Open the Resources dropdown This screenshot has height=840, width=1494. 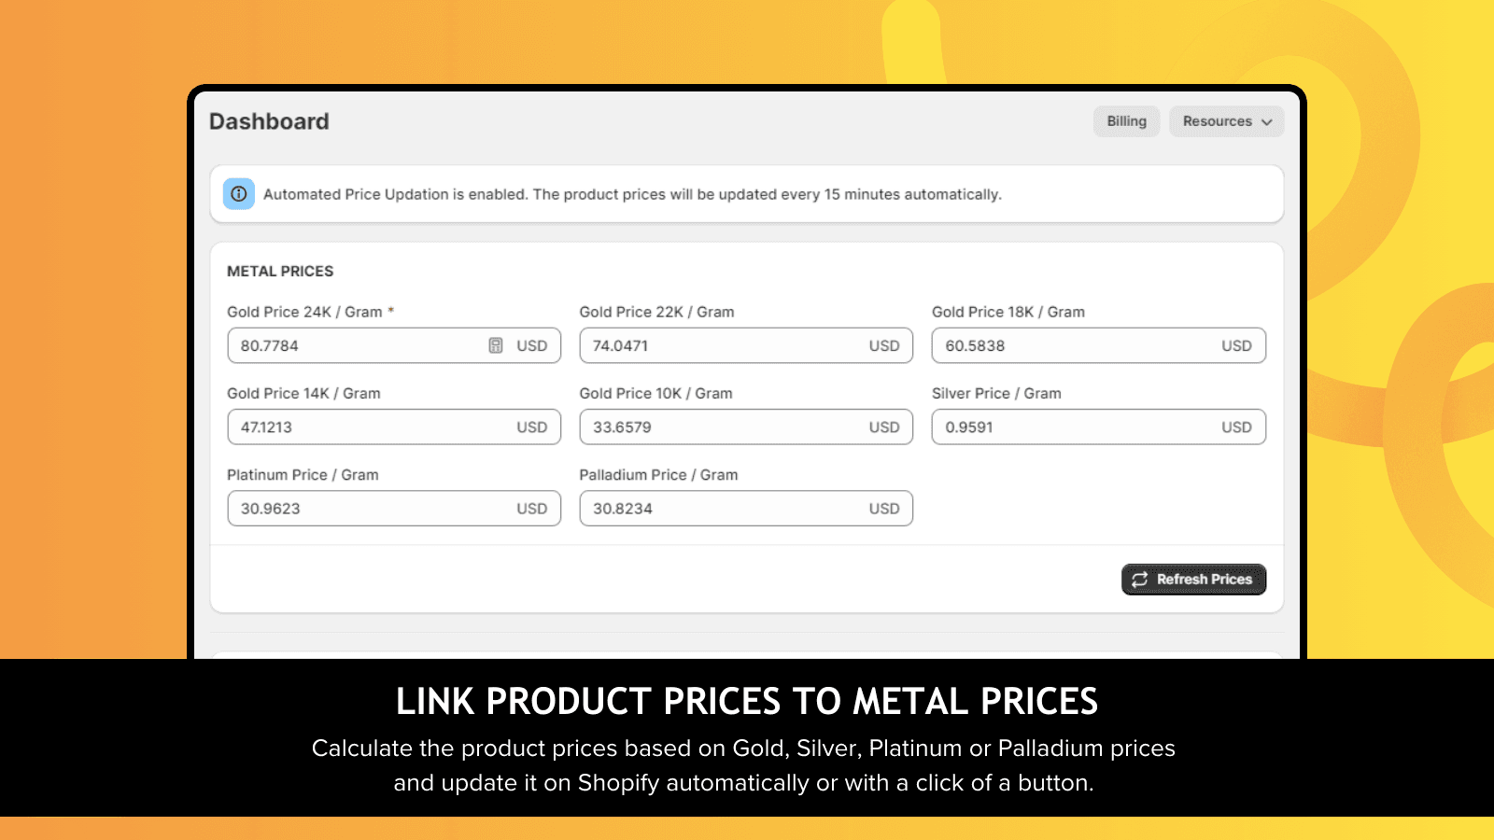(1226, 121)
